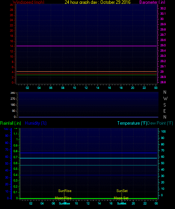Select the green line in windspeed graph

click(x=86, y=75)
